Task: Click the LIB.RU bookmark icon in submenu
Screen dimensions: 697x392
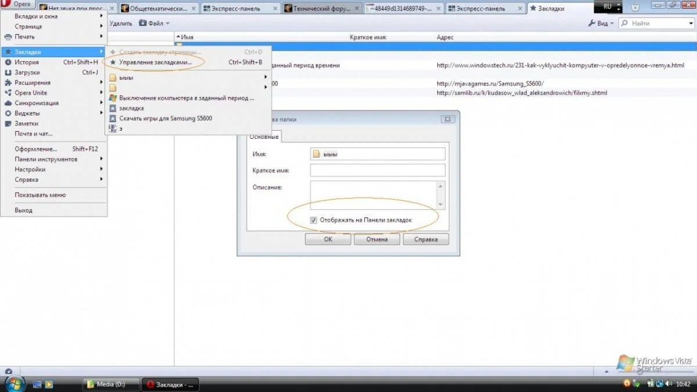Action: click(x=113, y=128)
